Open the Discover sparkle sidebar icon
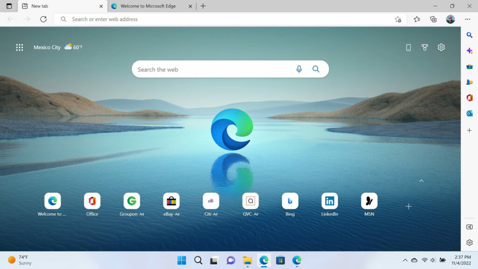 [470, 51]
